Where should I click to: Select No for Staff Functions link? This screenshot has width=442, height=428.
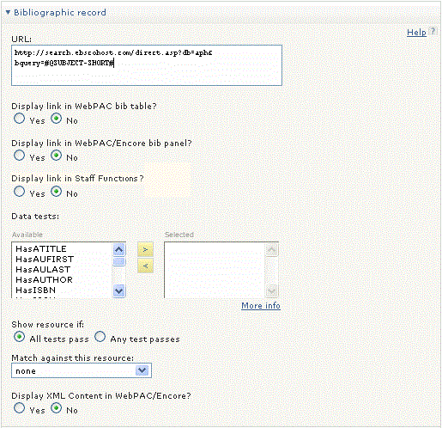click(56, 192)
